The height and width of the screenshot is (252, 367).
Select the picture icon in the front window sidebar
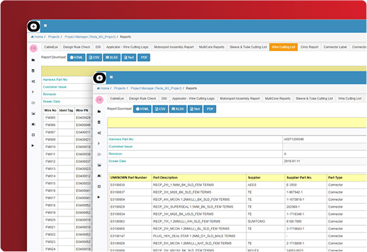(x=99, y=165)
